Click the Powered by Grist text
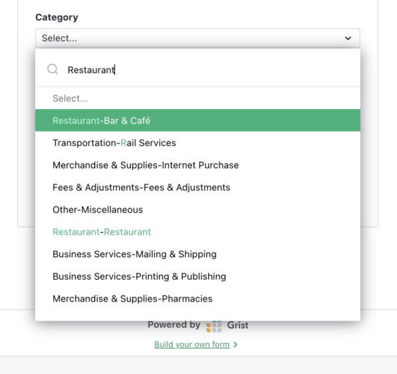The width and height of the screenshot is (397, 374). pos(173,325)
